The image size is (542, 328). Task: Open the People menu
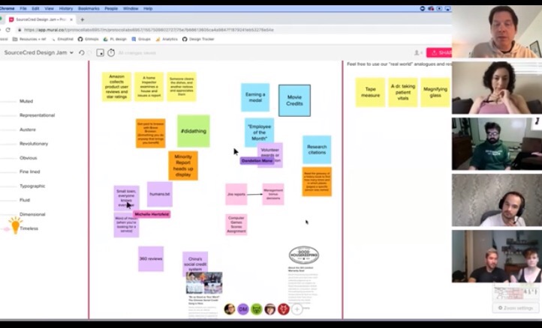click(111, 9)
